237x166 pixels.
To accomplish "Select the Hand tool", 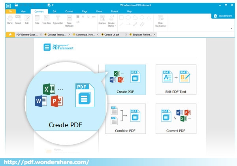I will tap(10, 20).
